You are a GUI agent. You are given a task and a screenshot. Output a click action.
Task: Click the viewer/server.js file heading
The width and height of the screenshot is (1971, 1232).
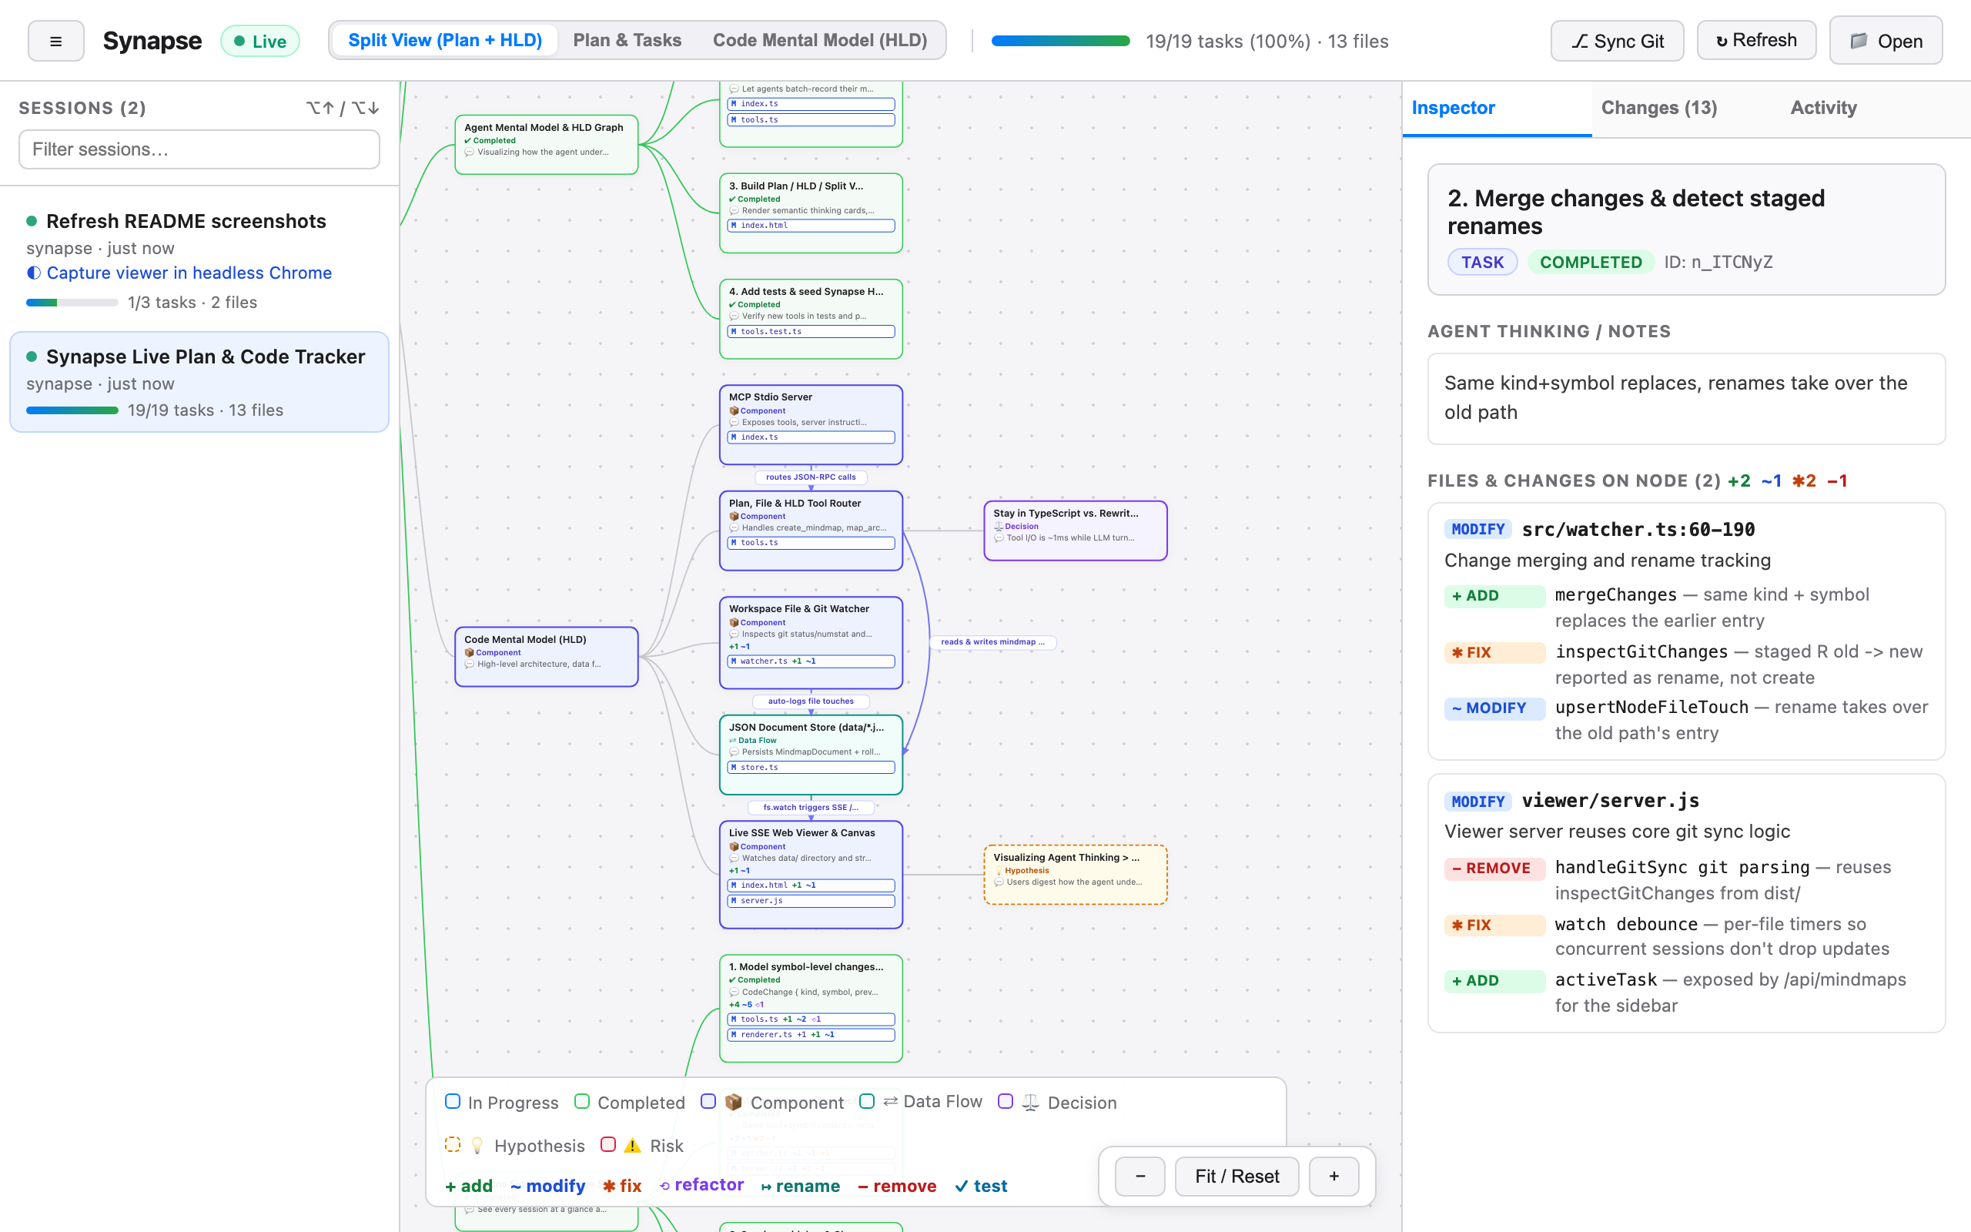1610,801
